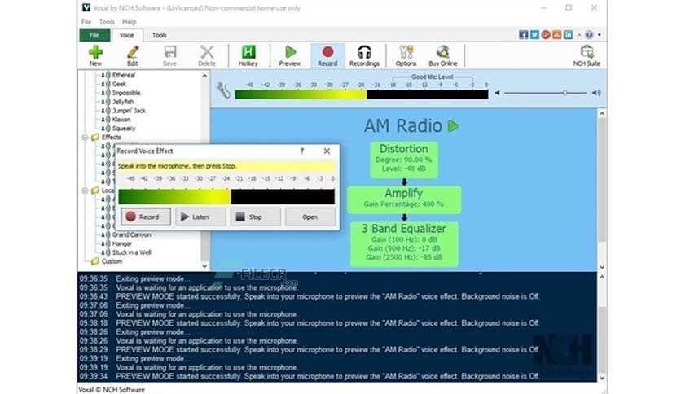
Task: Click the speaker mute icon left of volume slider
Action: point(498,93)
